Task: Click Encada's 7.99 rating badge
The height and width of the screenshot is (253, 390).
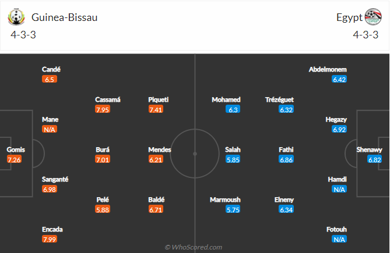Action: [50, 240]
